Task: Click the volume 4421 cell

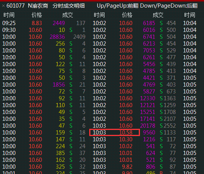Action: [x=149, y=78]
